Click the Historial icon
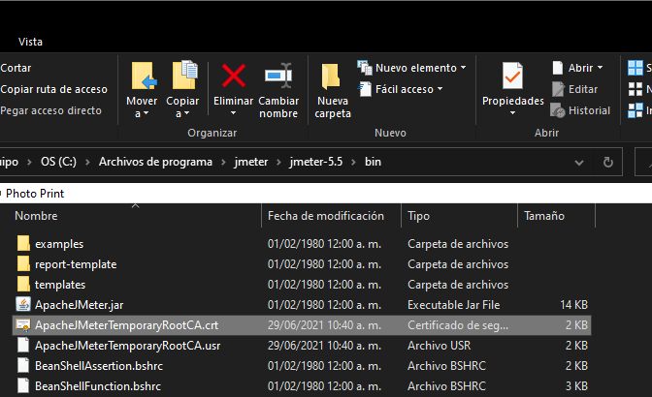The image size is (652, 397). 558,110
